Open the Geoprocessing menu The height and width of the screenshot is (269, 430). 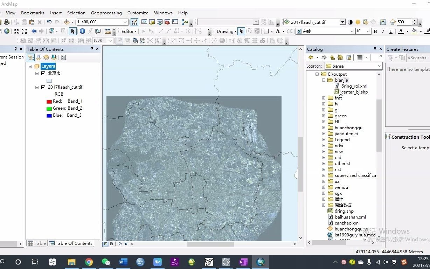point(106,13)
